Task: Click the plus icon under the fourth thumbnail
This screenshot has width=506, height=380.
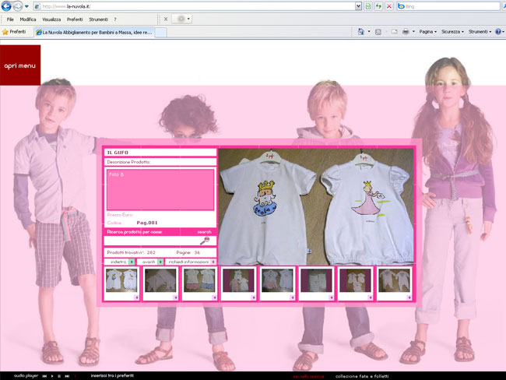Action: pos(253,297)
